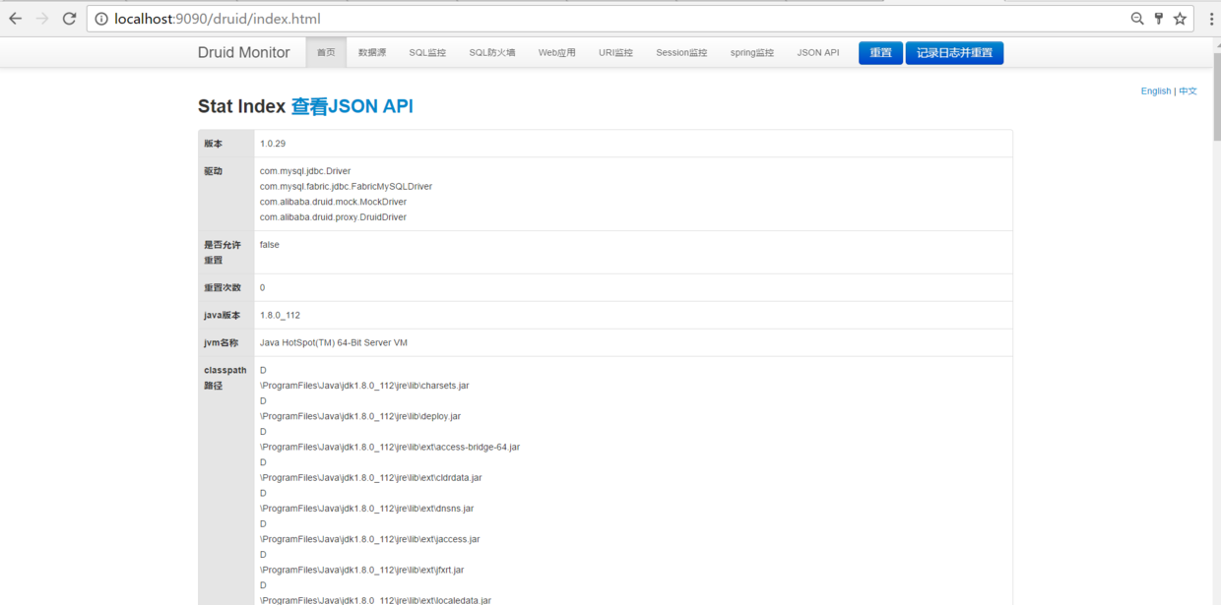Image resolution: width=1221 pixels, height=605 pixels.
Task: Select com.mysql.fabric.jdbc.FabricMySQLDriver text
Action: tap(346, 186)
